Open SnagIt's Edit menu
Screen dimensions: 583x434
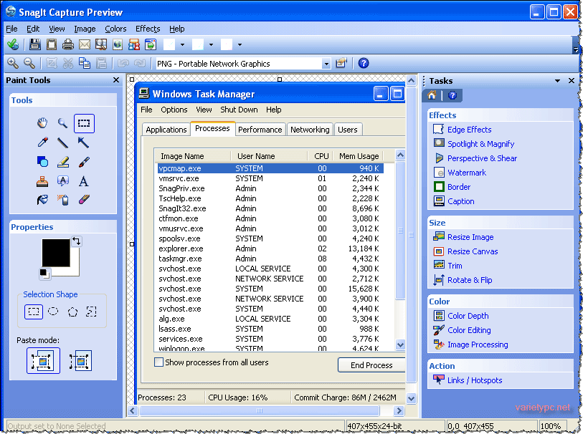(x=33, y=29)
